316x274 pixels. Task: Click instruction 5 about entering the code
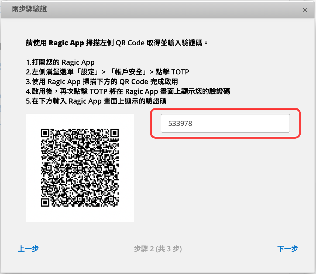click(x=96, y=101)
